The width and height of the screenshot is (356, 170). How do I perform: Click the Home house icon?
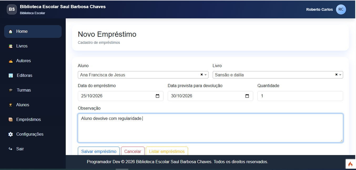coord(11,31)
